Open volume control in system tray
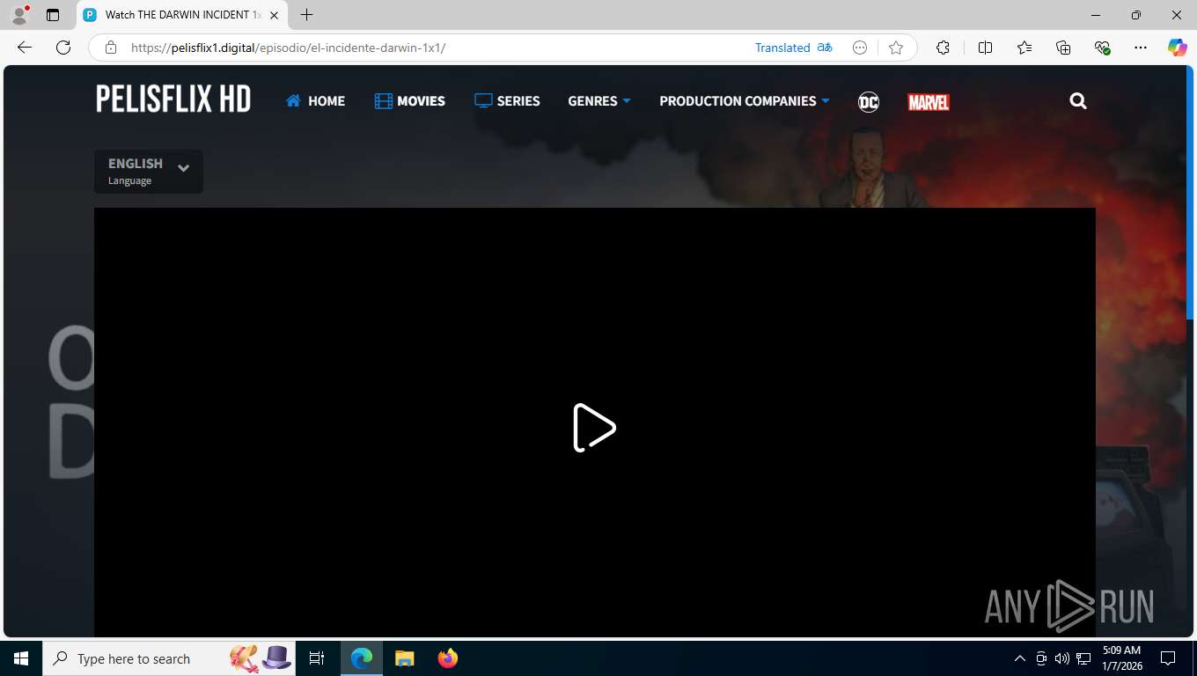Viewport: 1197px width, 676px height. point(1061,658)
